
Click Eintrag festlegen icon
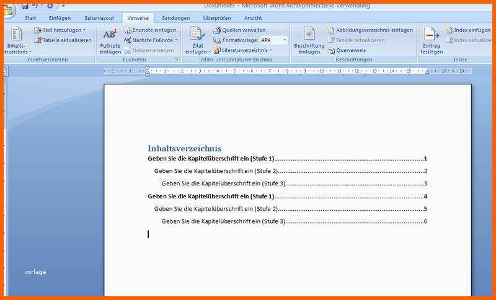pos(432,40)
